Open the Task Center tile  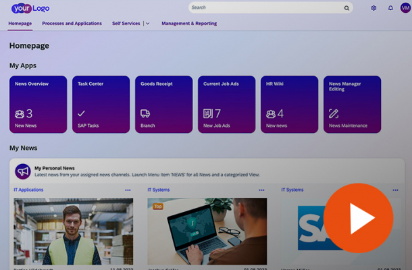[x=101, y=104]
